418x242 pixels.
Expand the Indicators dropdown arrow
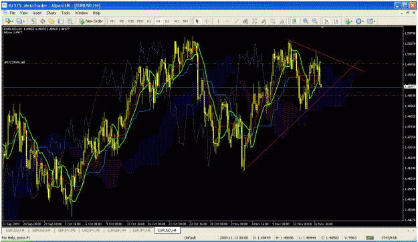coord(352,21)
